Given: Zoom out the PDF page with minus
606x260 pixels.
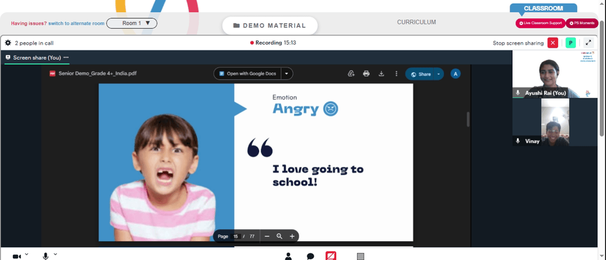Looking at the screenshot, I should (267, 236).
